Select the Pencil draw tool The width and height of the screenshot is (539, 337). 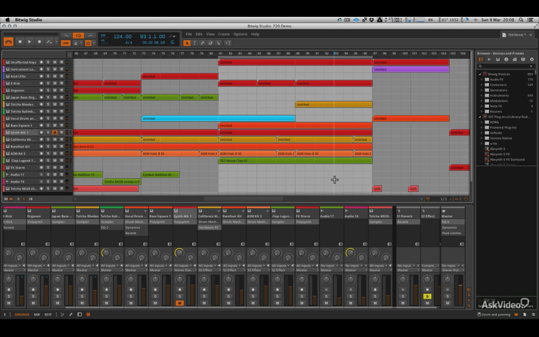(203, 43)
